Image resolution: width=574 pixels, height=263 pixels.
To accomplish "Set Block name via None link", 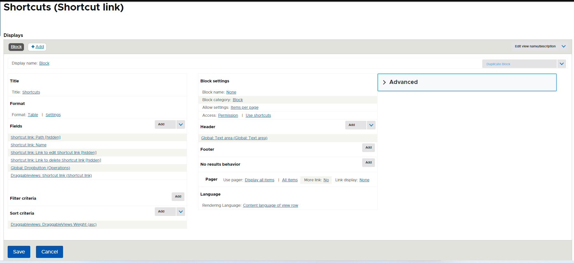I will (x=231, y=92).
